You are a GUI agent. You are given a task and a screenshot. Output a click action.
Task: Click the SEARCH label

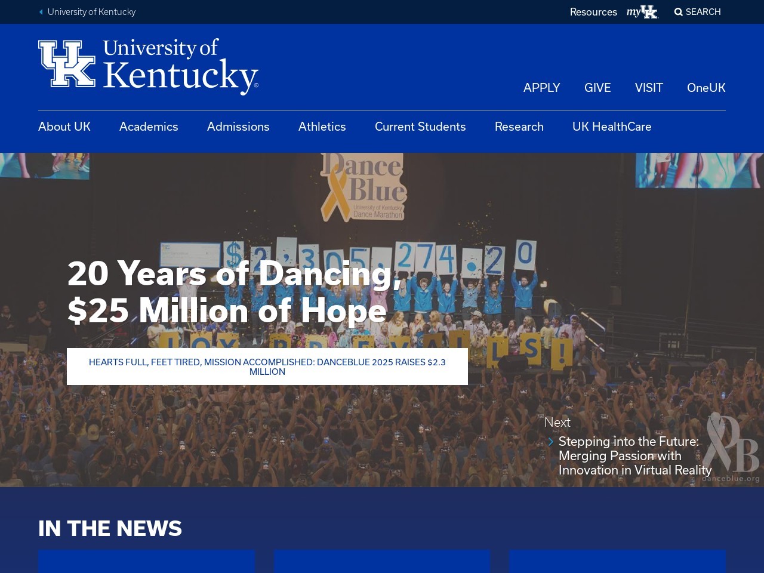(x=703, y=12)
